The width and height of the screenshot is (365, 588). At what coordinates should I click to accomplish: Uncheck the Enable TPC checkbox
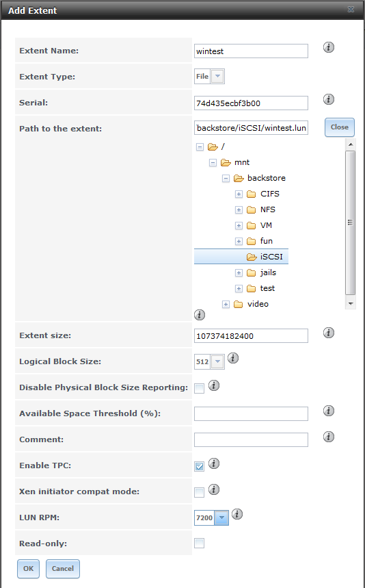coord(199,467)
